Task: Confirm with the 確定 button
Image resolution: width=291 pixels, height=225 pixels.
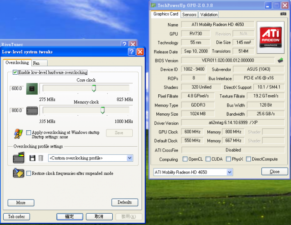Action: coord(70,217)
